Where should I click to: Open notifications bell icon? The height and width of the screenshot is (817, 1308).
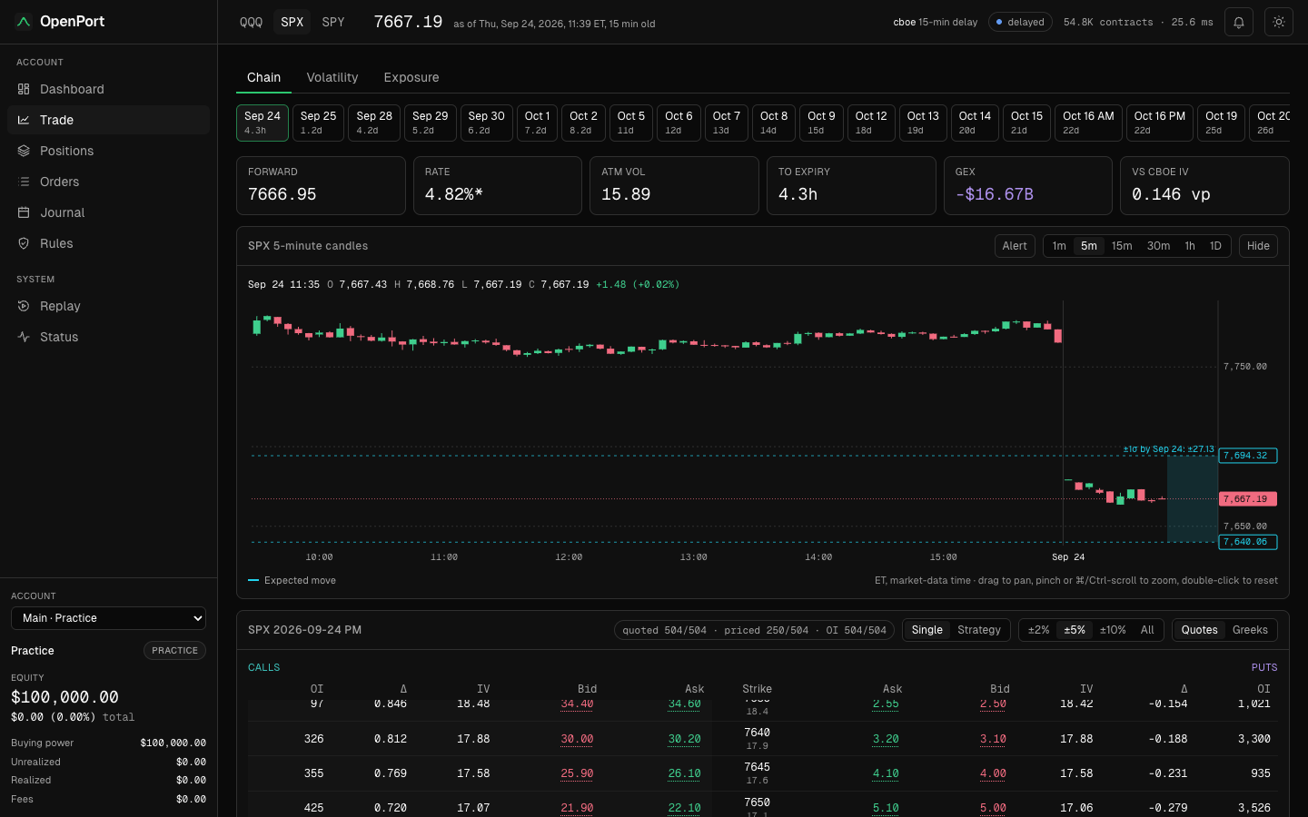tap(1239, 22)
